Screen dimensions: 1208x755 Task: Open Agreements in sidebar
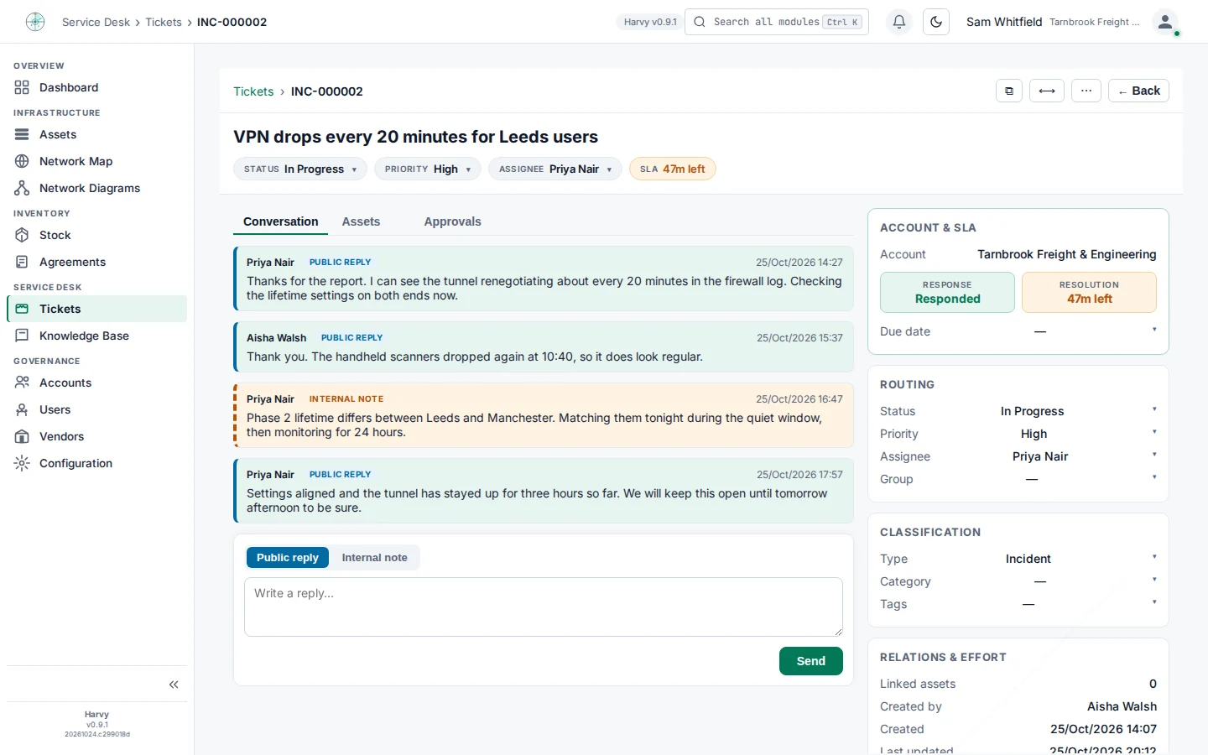[96, 262]
